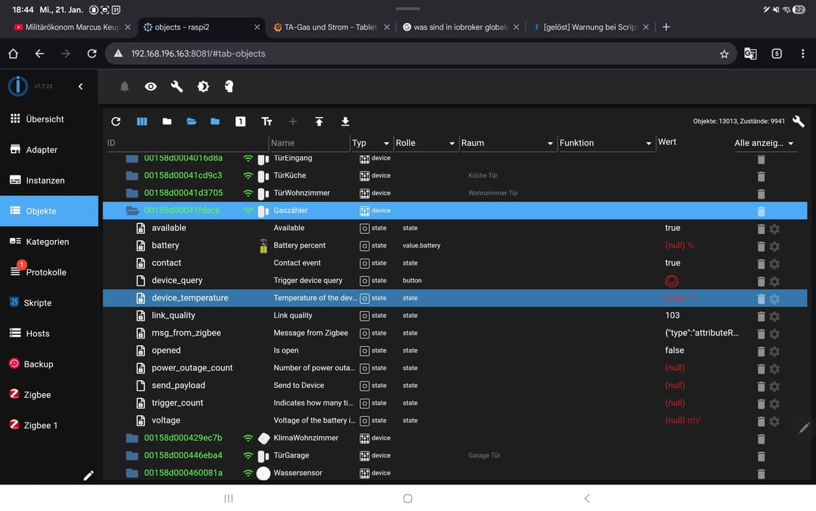Expand the KlimaWohnzimmer device folder
The height and width of the screenshot is (511, 816).
132,438
